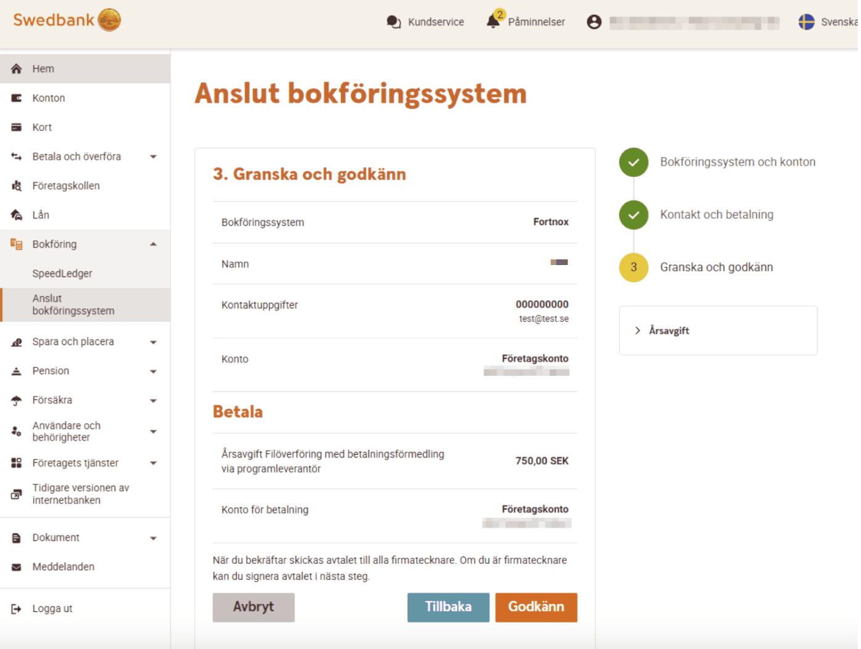
Task: Open Tidigare versionen av internetbanken link
Action: (81, 494)
